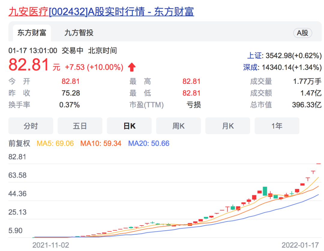Click the MA20 moving average label
The image size is (324, 251).
click(149, 143)
